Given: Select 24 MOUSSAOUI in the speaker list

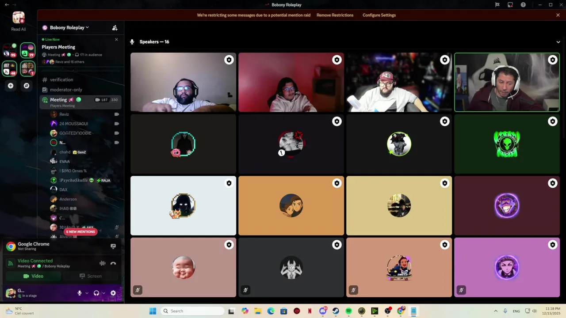Looking at the screenshot, I should click(84, 124).
